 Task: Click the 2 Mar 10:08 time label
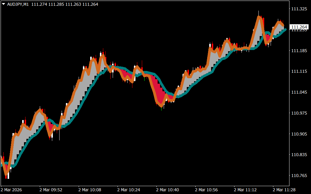coord(90,190)
